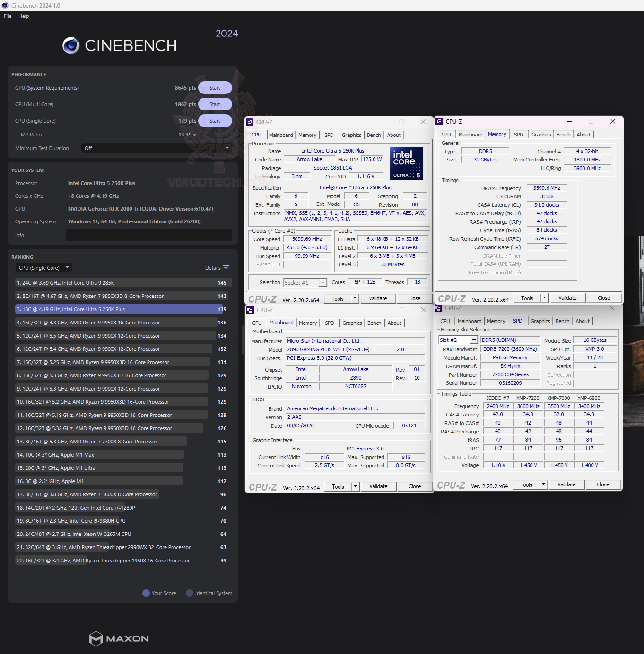644x654 pixels.
Task: Select the Ryzen 7 7700X ranking row
Action: point(123,442)
